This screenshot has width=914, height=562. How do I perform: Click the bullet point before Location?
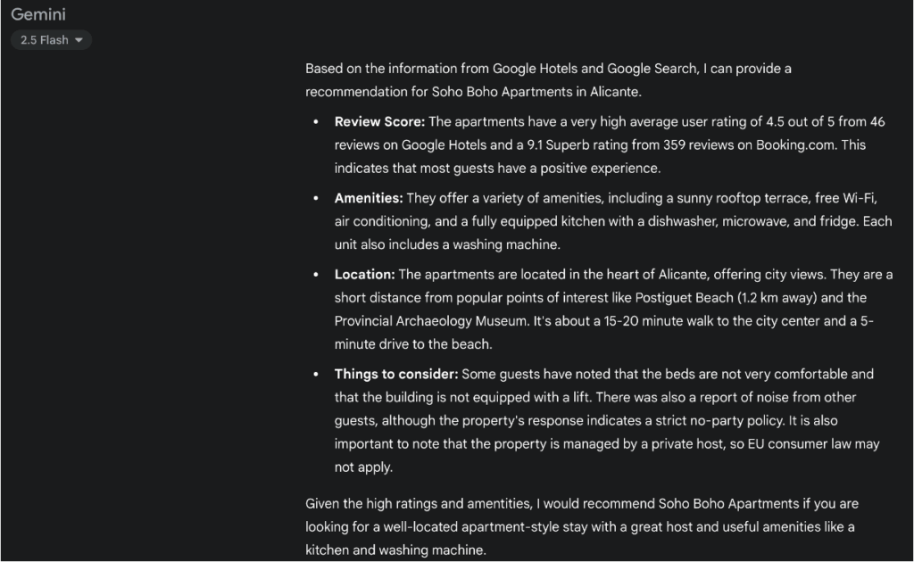315,276
